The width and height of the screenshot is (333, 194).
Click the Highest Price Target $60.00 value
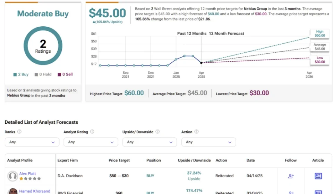(134, 93)
